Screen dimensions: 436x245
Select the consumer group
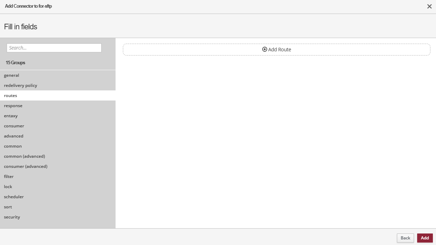tap(14, 126)
